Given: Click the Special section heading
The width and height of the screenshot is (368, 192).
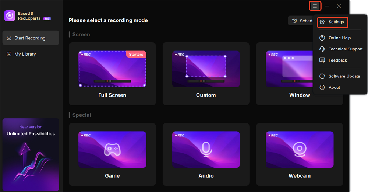Looking at the screenshot, I should point(82,115).
